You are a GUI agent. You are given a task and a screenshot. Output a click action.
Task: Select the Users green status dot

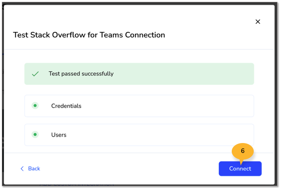tap(35, 134)
